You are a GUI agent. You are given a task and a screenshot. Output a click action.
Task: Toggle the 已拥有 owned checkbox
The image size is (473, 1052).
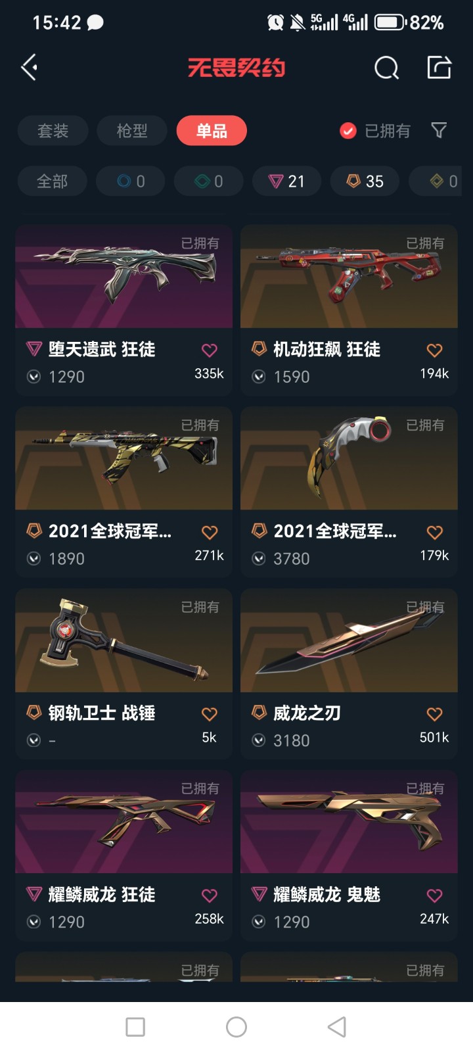348,131
